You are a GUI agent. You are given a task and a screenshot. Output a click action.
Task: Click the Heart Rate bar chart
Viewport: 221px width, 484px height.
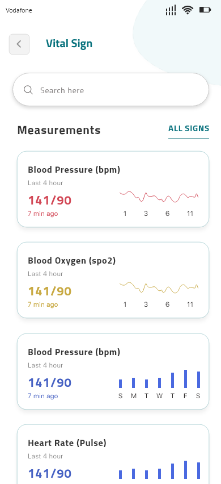coord(159,469)
